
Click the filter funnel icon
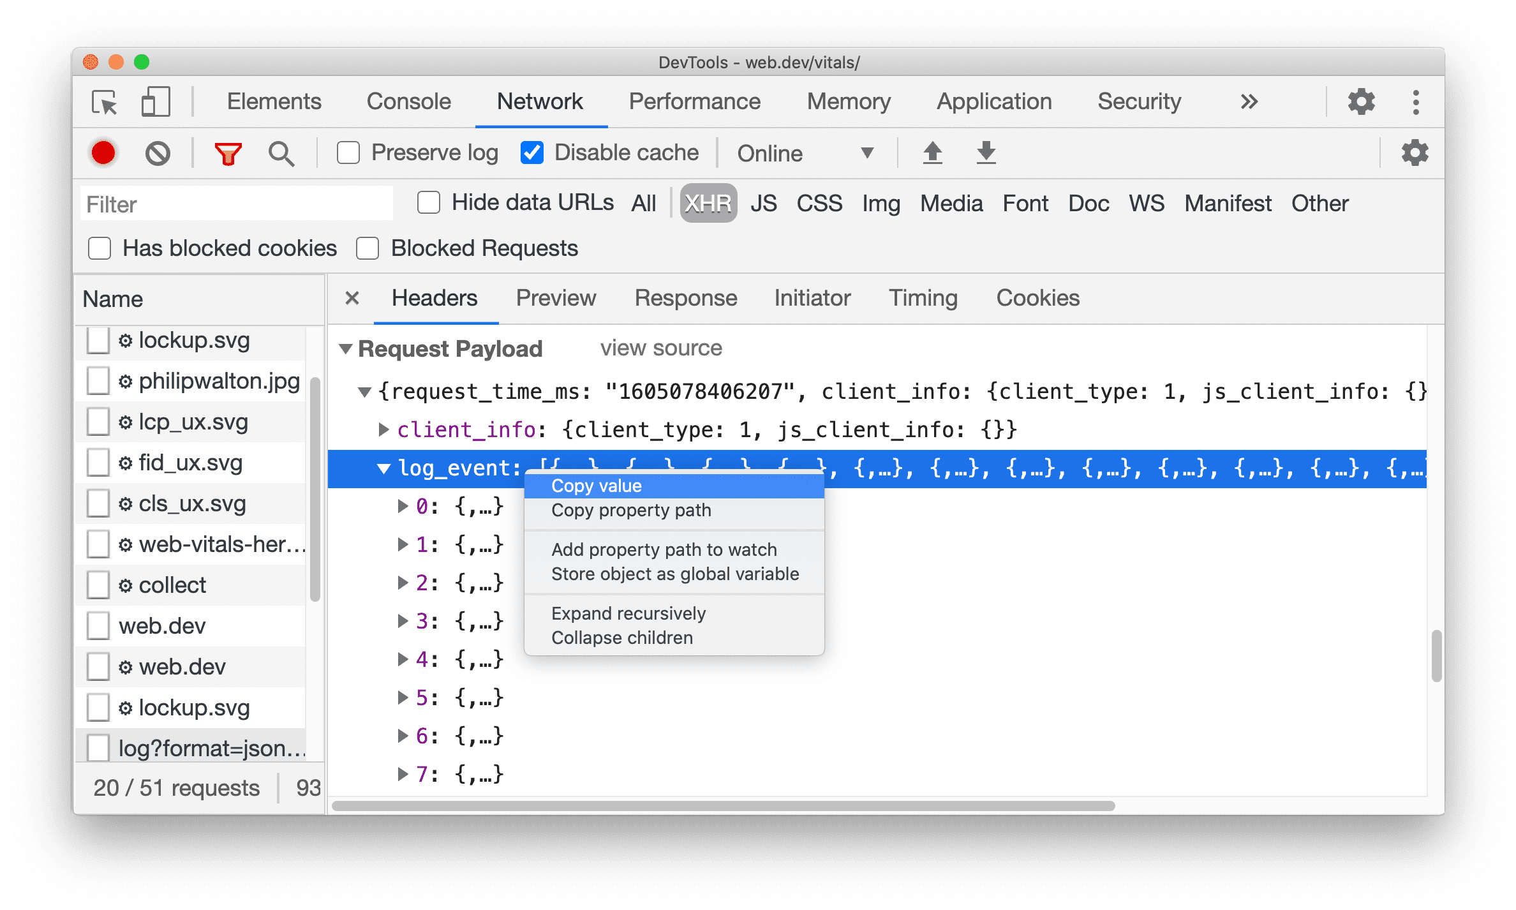(228, 153)
